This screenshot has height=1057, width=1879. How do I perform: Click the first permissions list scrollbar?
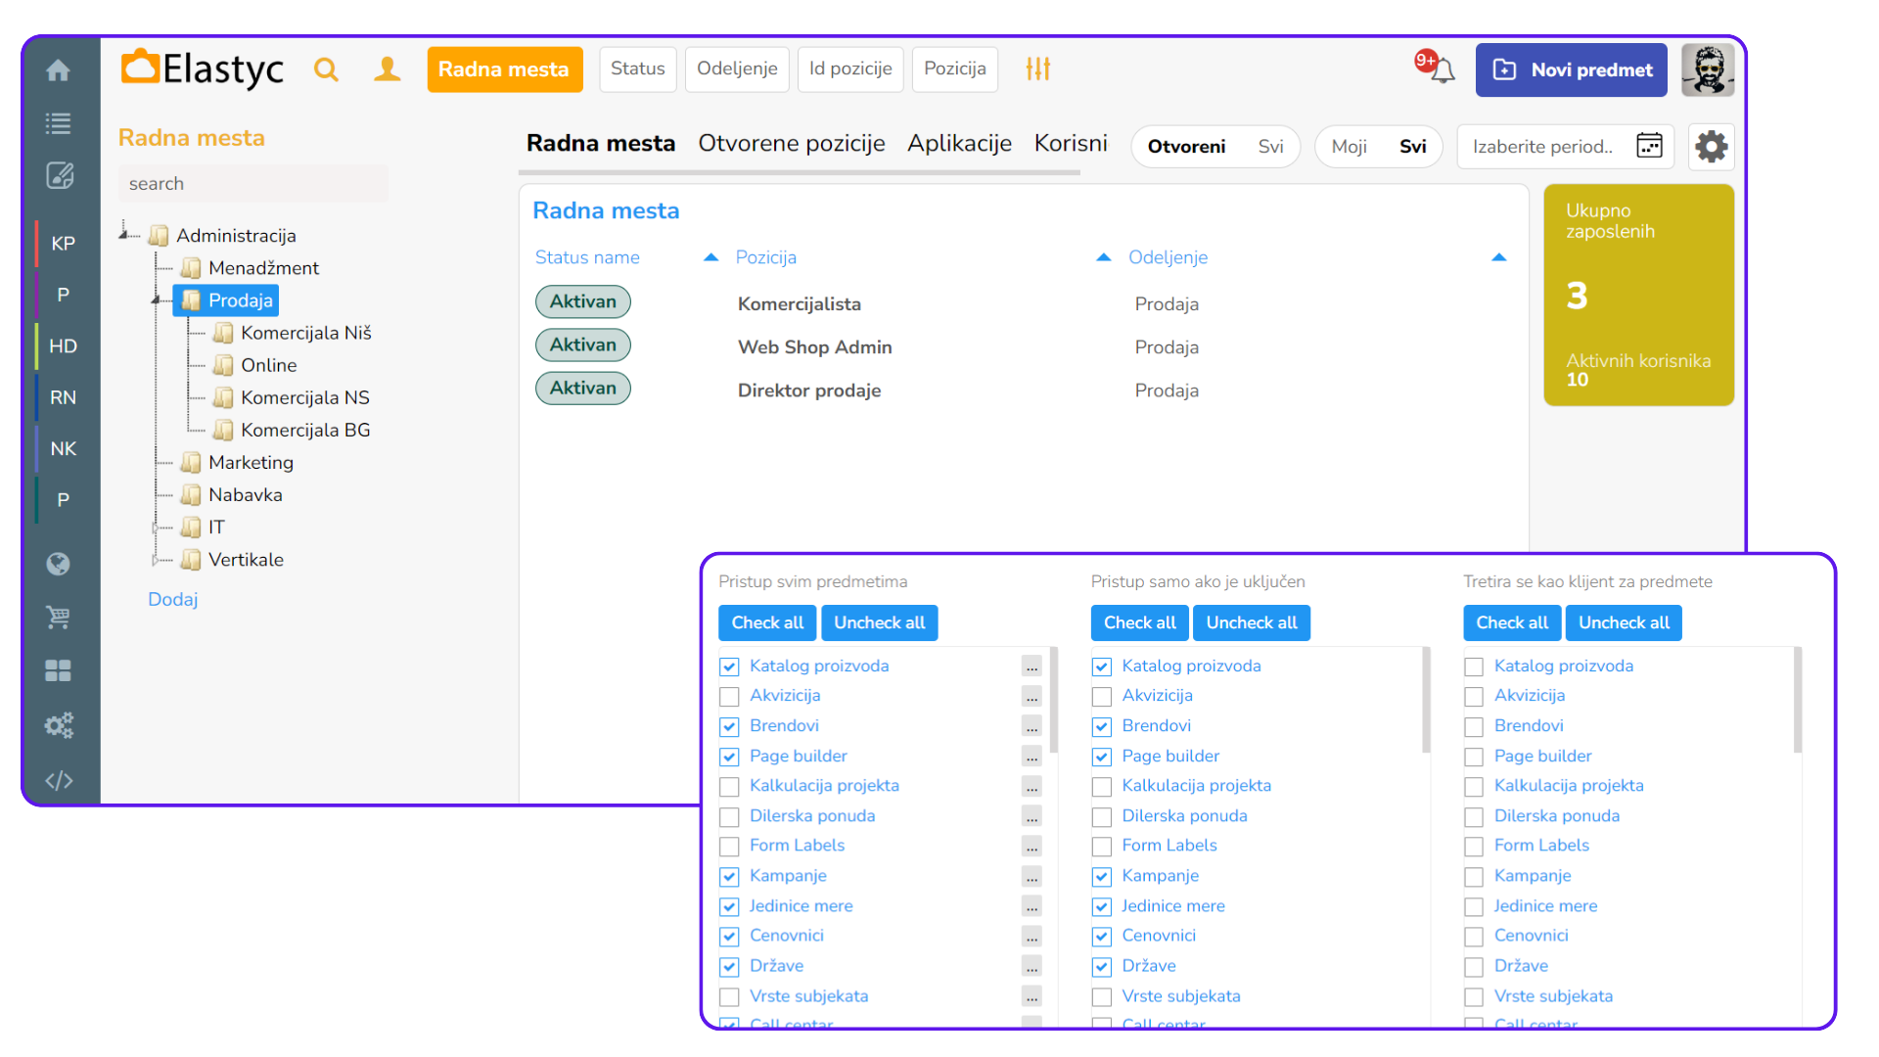pos(1053,700)
